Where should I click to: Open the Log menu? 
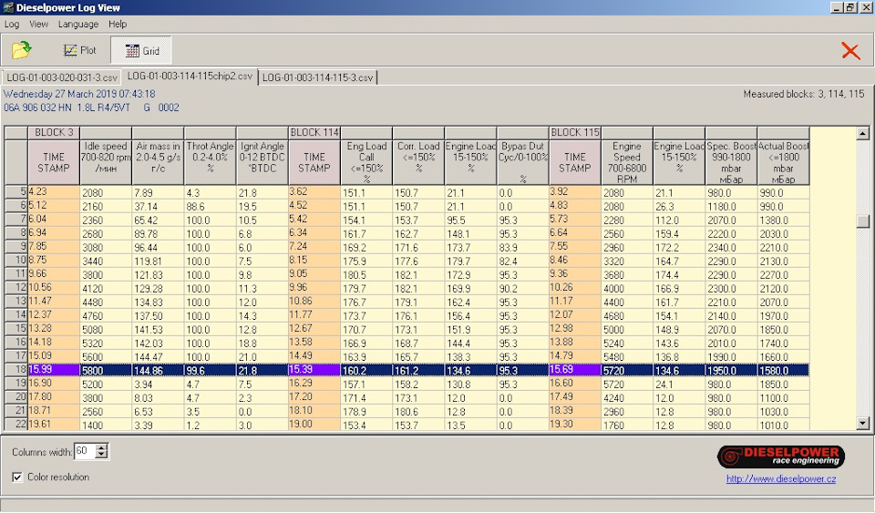pos(12,24)
